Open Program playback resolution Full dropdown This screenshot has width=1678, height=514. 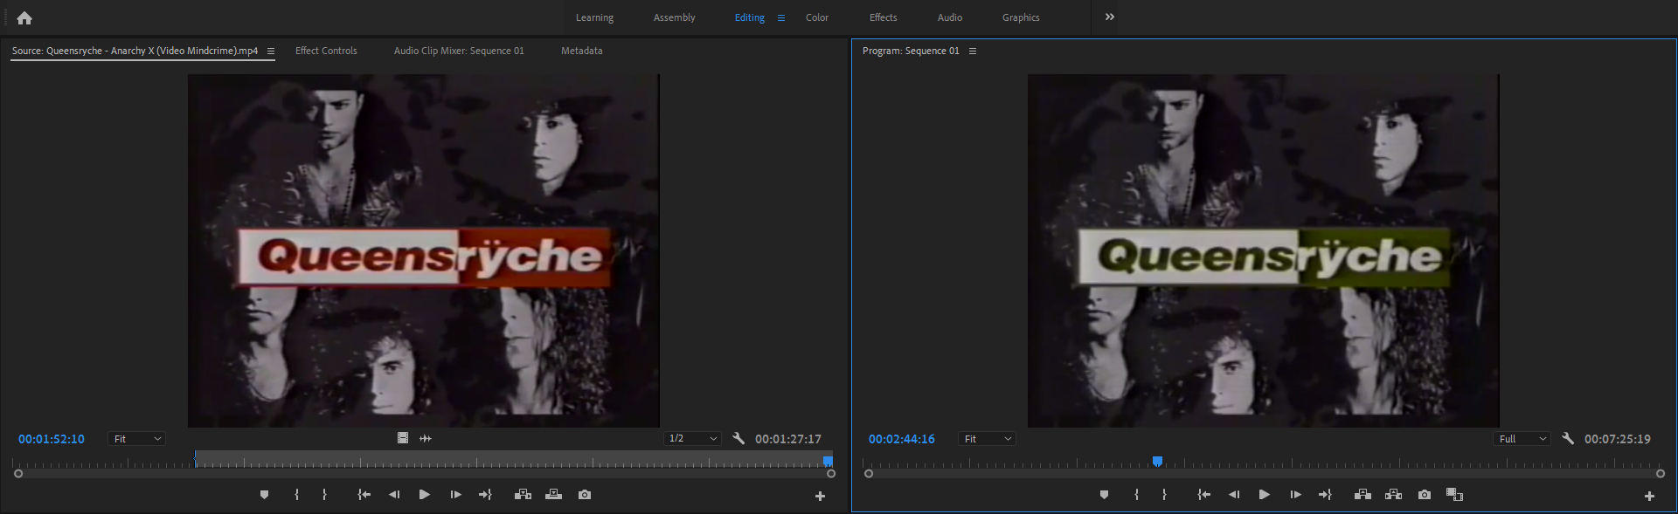coord(1522,439)
